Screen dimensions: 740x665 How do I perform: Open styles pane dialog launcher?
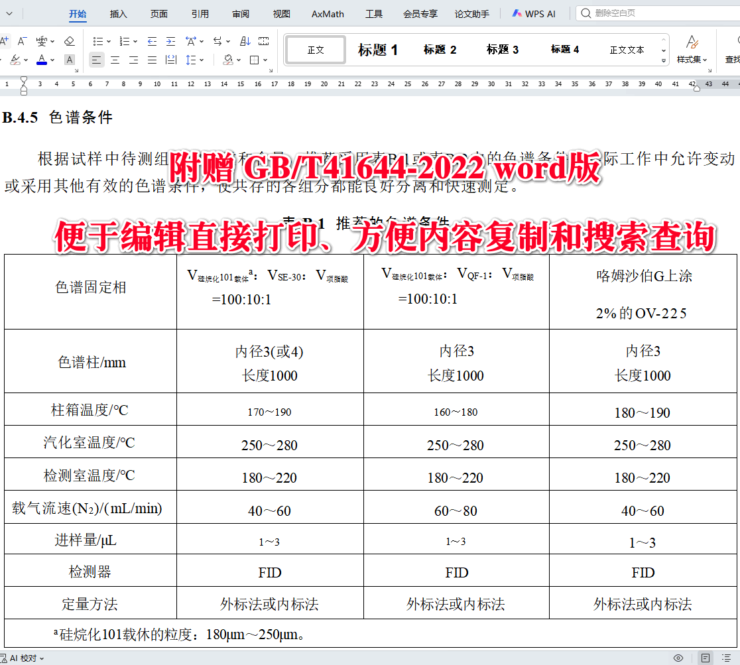(709, 71)
